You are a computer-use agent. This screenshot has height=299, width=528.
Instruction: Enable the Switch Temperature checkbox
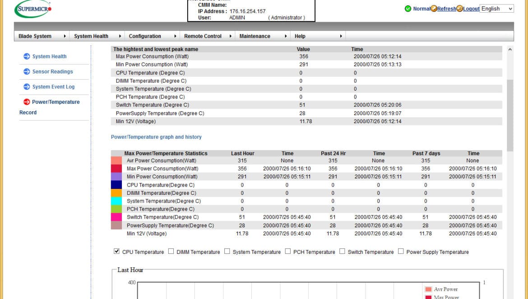342,251
